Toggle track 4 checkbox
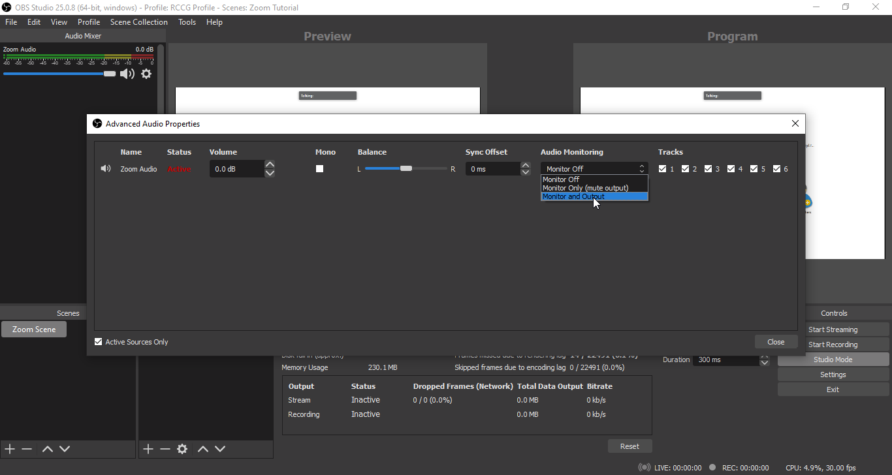This screenshot has height=475, width=892. click(731, 168)
